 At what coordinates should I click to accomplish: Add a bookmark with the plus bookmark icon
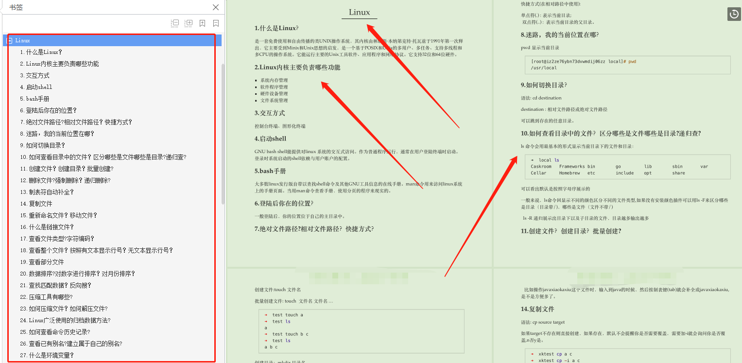[202, 23]
